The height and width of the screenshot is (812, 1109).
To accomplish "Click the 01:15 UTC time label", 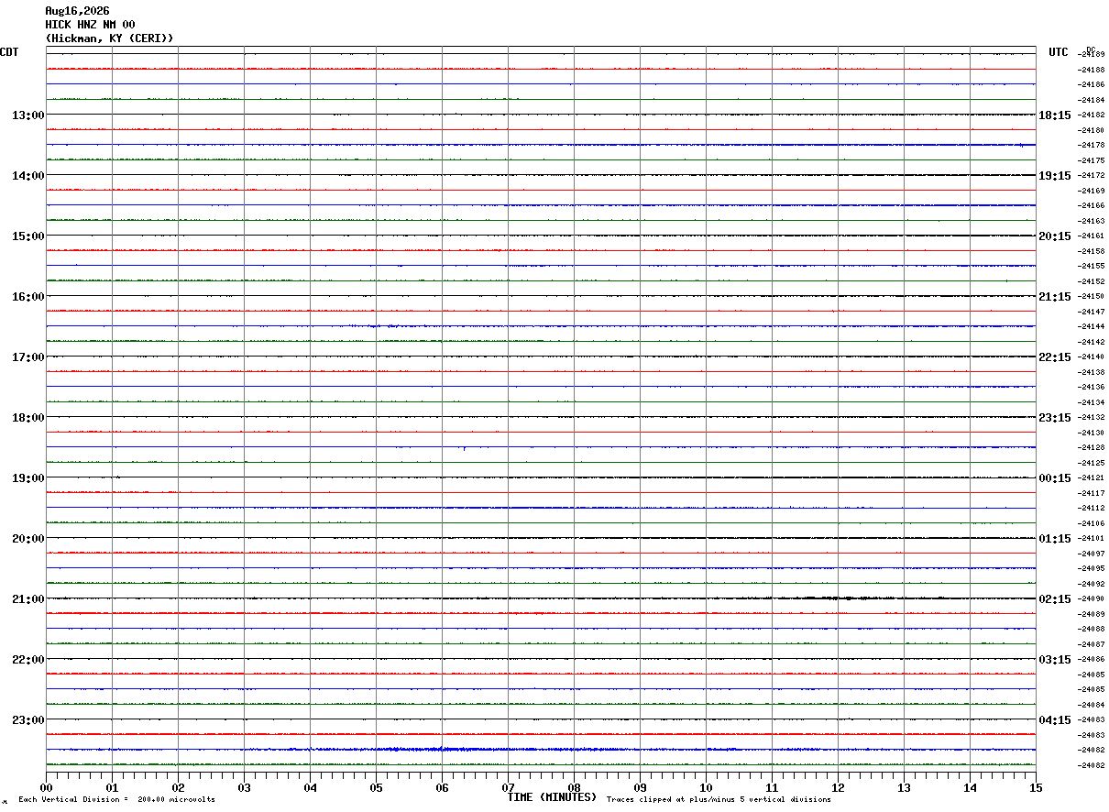I will [1054, 538].
